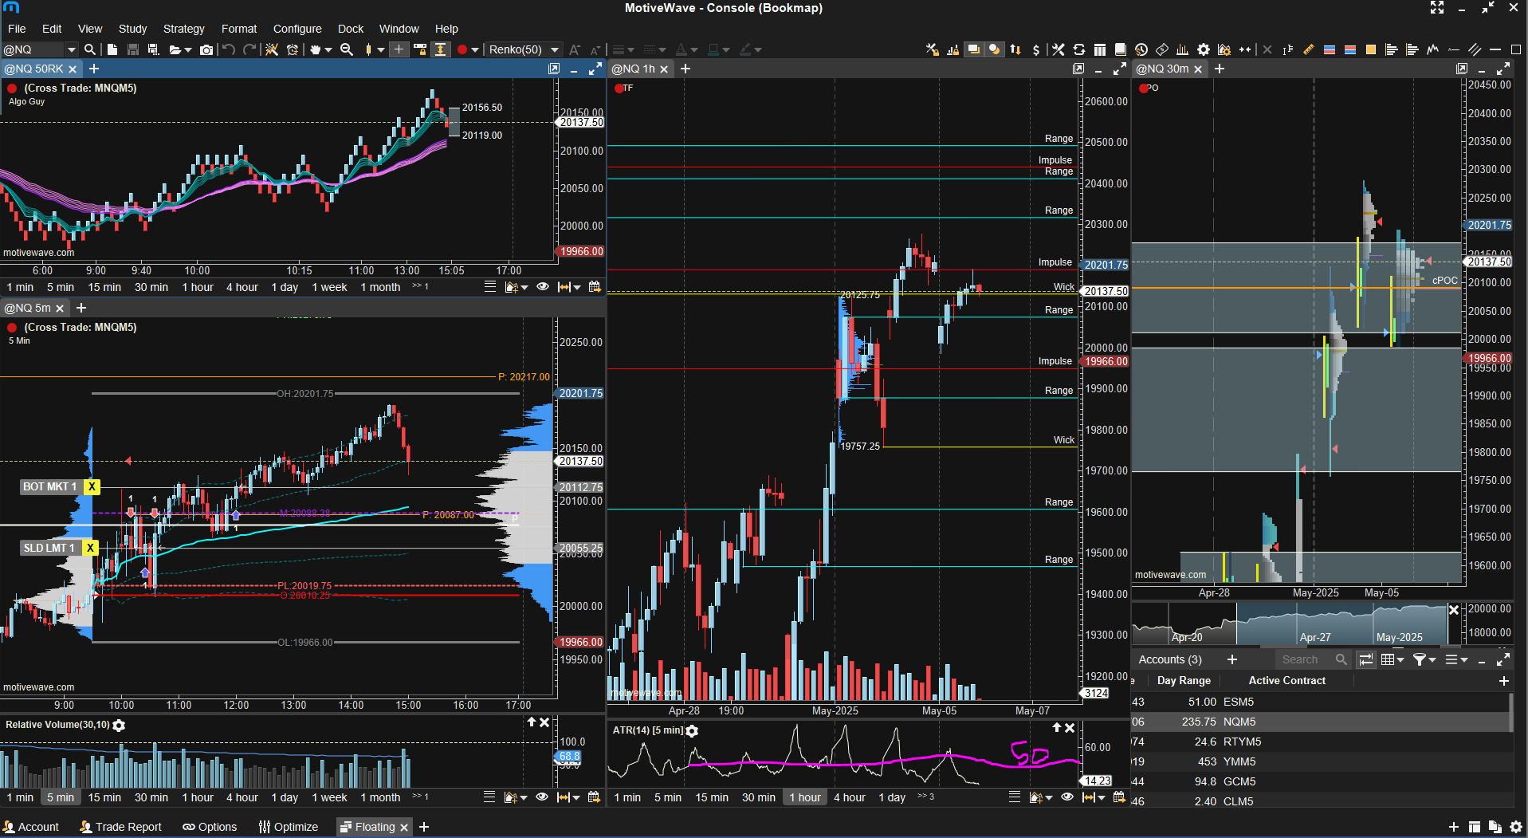The image size is (1528, 838).
Task: Select the NQM5 row in the table
Action: pyautogui.click(x=1320, y=722)
